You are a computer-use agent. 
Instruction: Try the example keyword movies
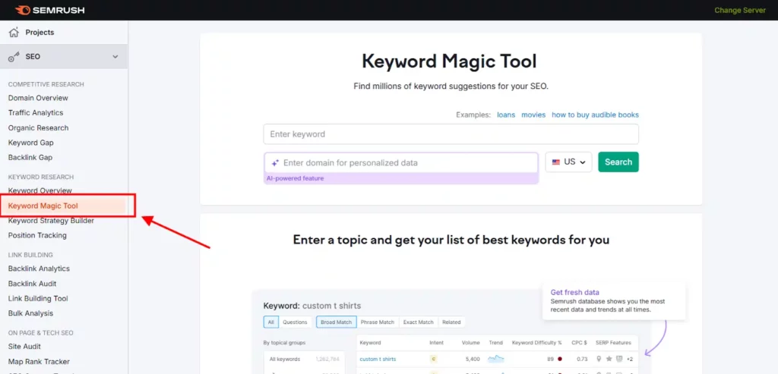coord(533,115)
